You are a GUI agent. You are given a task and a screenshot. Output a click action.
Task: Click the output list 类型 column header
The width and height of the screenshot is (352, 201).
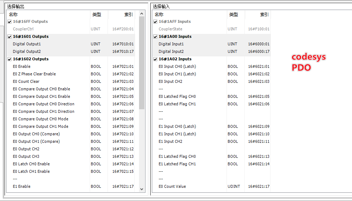point(99,15)
